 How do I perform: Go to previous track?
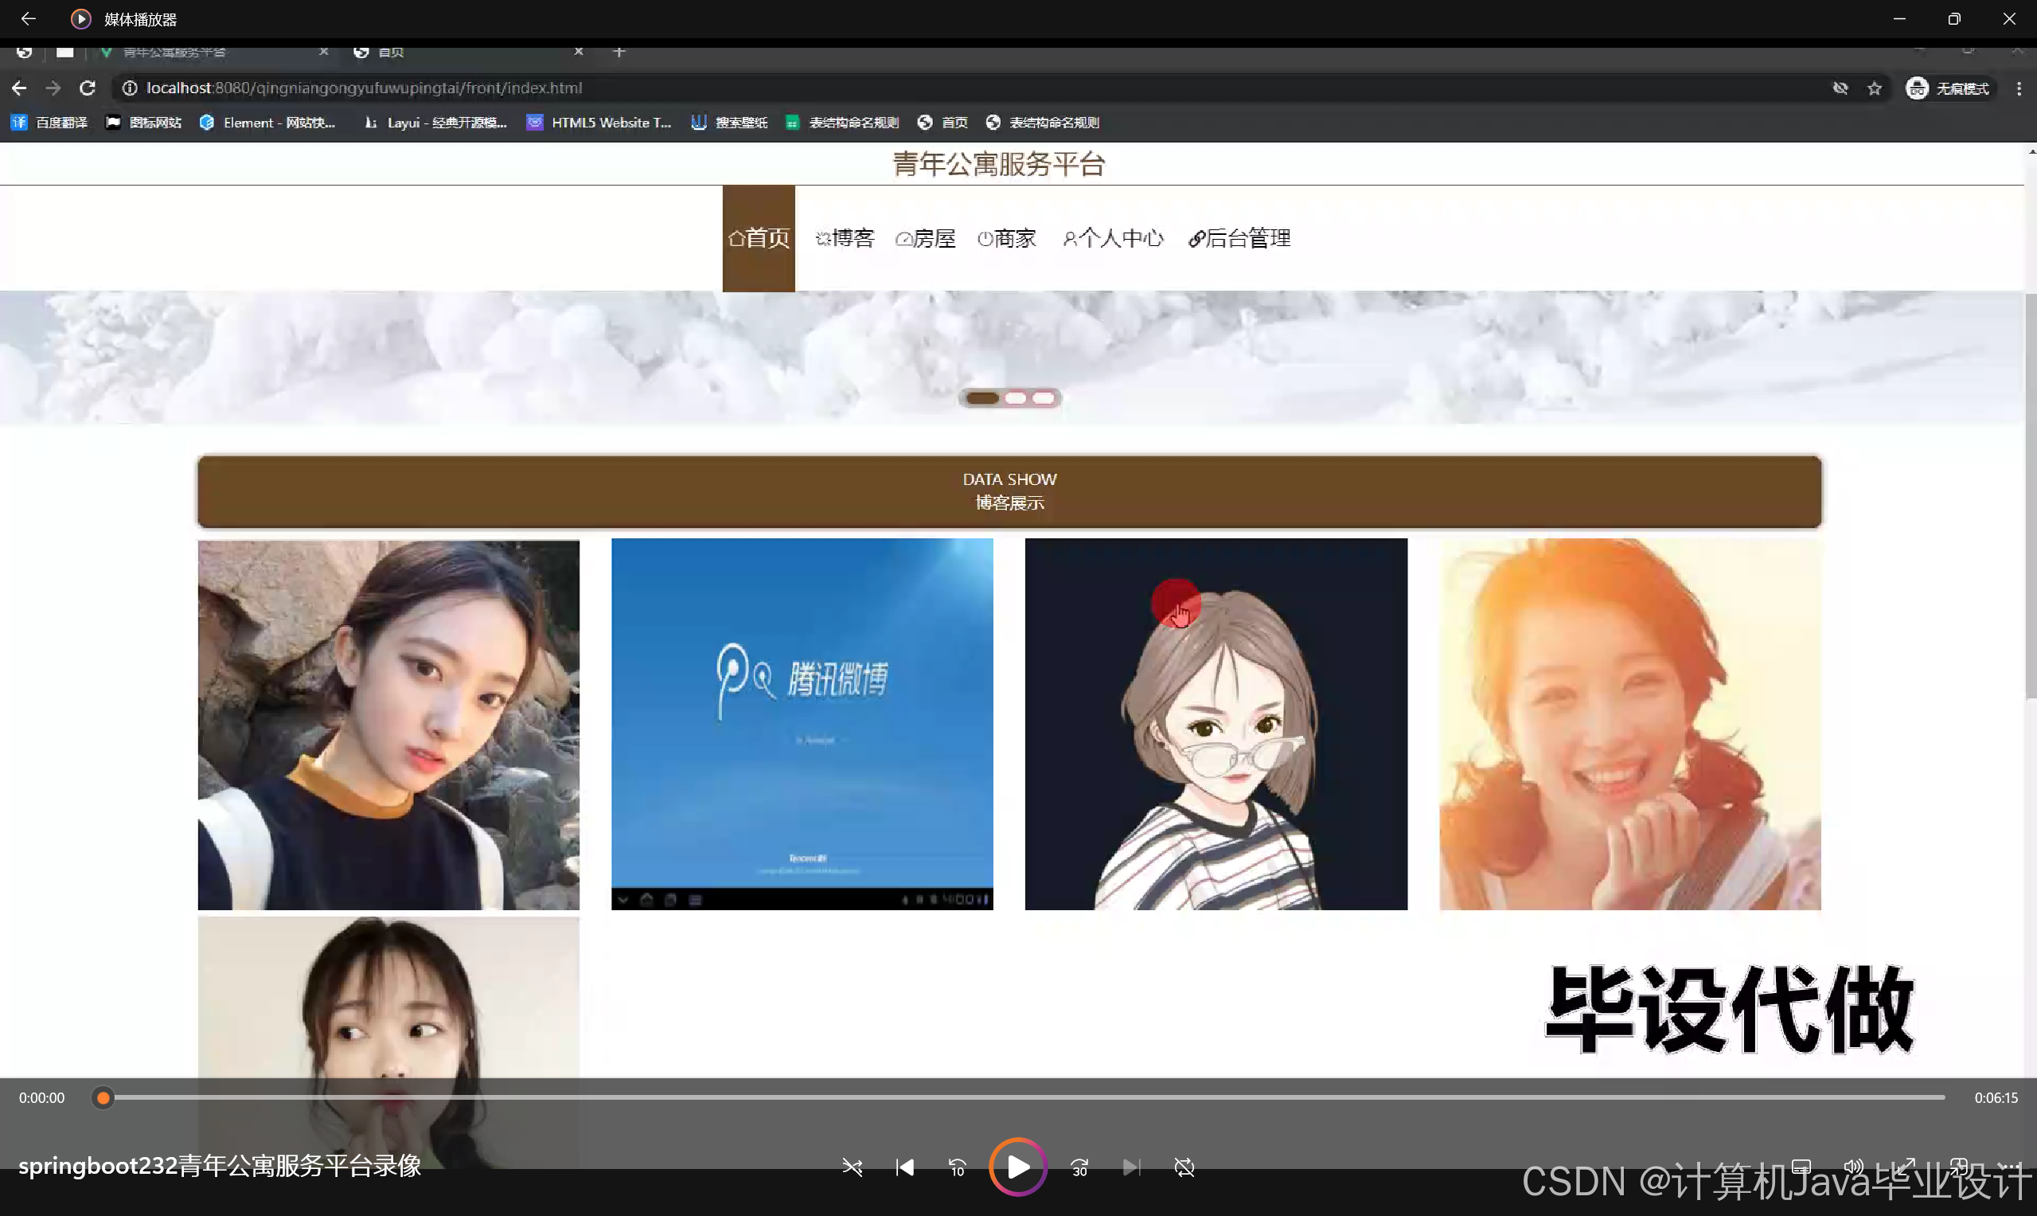904,1167
